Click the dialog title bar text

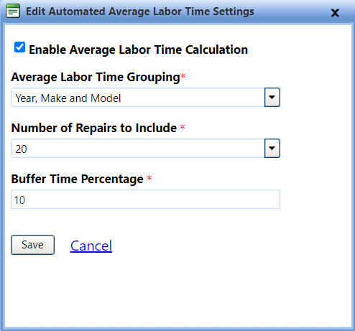click(x=140, y=11)
